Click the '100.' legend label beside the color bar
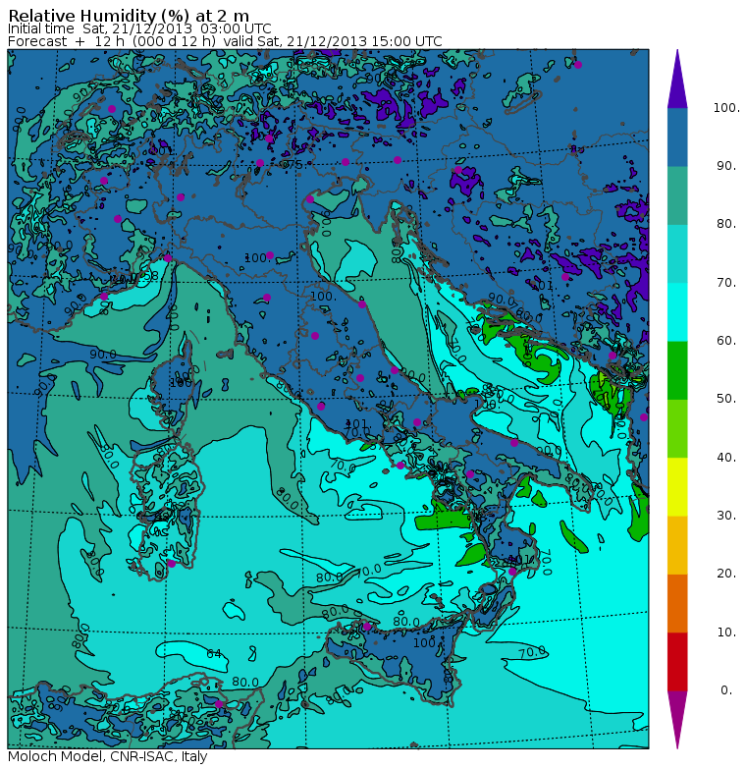746x770 pixels. (726, 108)
